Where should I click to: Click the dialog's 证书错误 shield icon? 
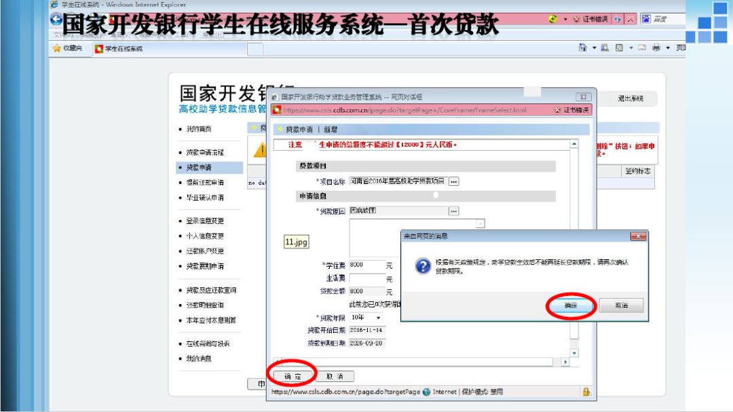coord(557,110)
